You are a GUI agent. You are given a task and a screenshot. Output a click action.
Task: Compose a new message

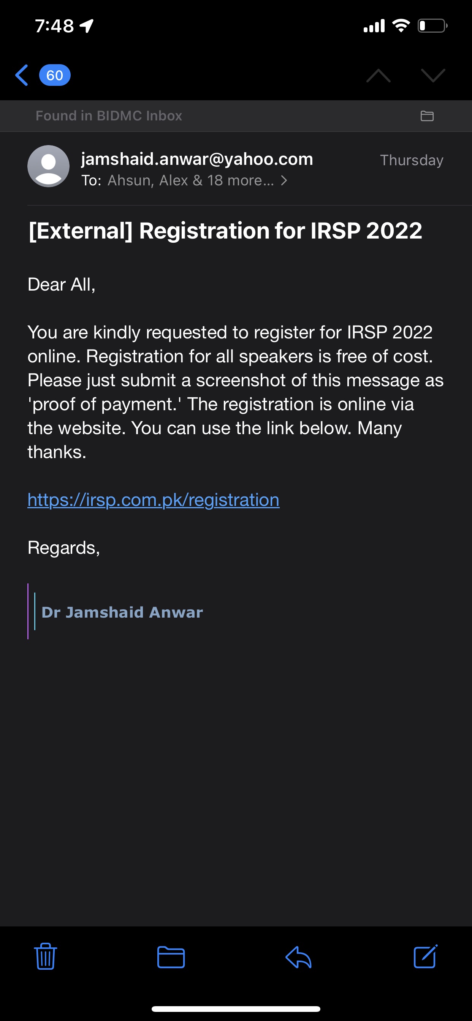425,956
